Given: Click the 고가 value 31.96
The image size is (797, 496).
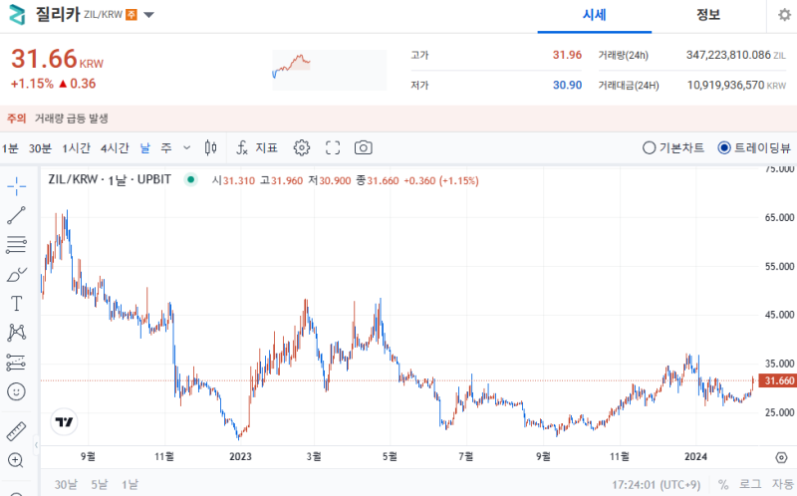Looking at the screenshot, I should (x=567, y=55).
